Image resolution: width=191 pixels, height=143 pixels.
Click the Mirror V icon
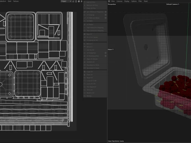click(x=85, y=47)
